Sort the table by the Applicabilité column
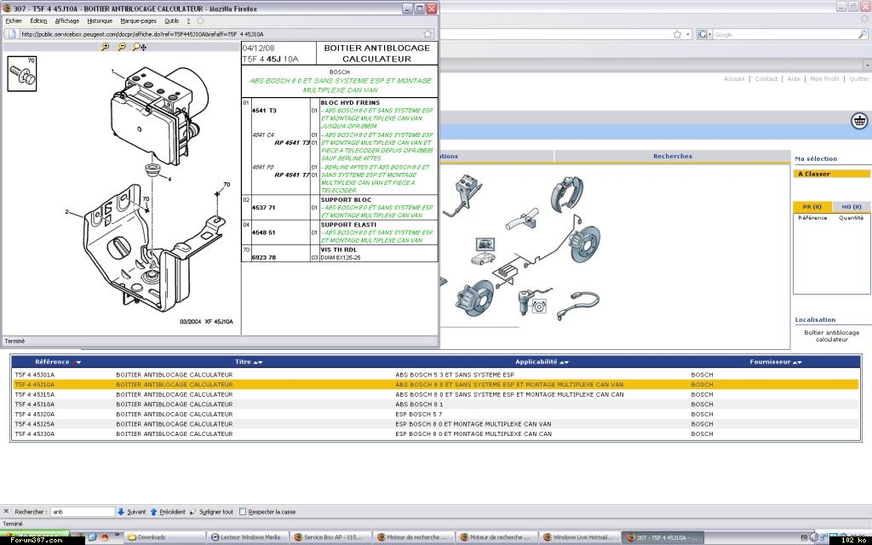The image size is (872, 545). point(542,362)
